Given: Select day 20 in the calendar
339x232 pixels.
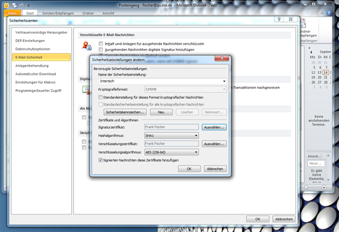Looking at the screenshot, I should (319, 77).
